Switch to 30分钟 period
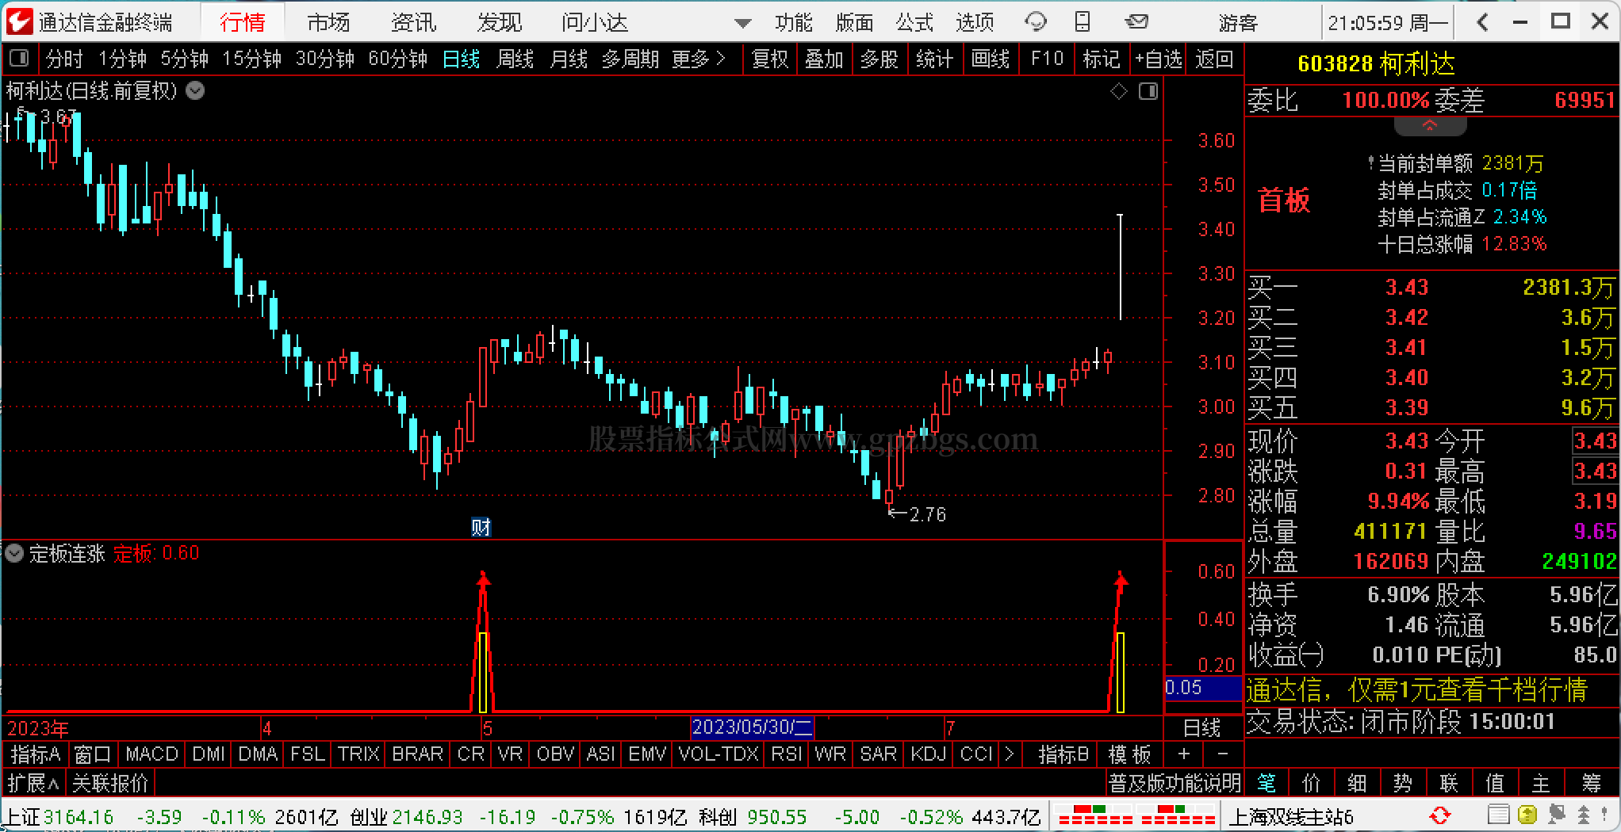Viewport: 1621px width, 832px height. click(x=325, y=59)
